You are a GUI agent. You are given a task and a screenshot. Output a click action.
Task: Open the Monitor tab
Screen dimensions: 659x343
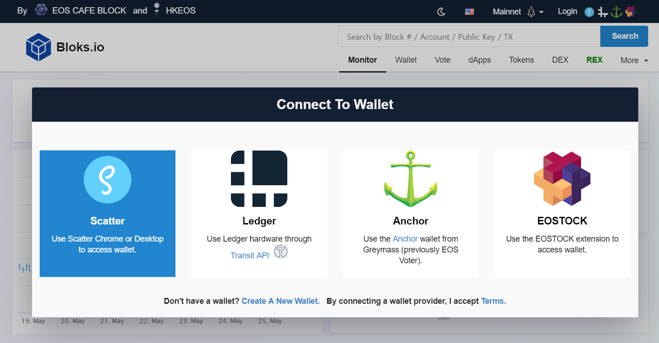(x=363, y=60)
